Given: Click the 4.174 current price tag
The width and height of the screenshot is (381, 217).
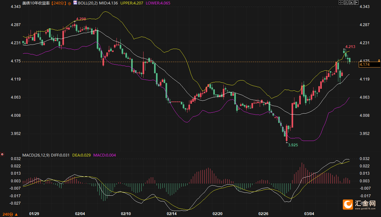Looking at the screenshot, I should click(369, 65).
